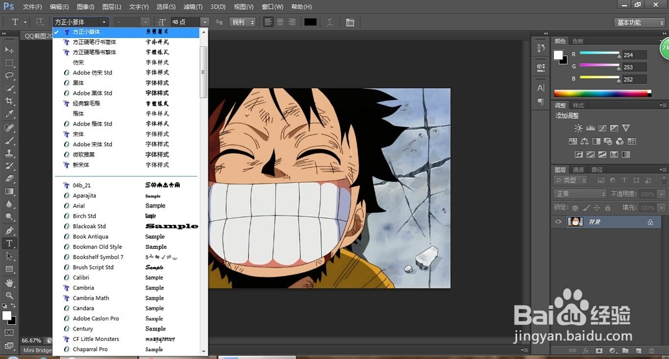Open the Character panel (A| icon)
Image resolution: width=669 pixels, height=359 pixels.
click(541, 88)
